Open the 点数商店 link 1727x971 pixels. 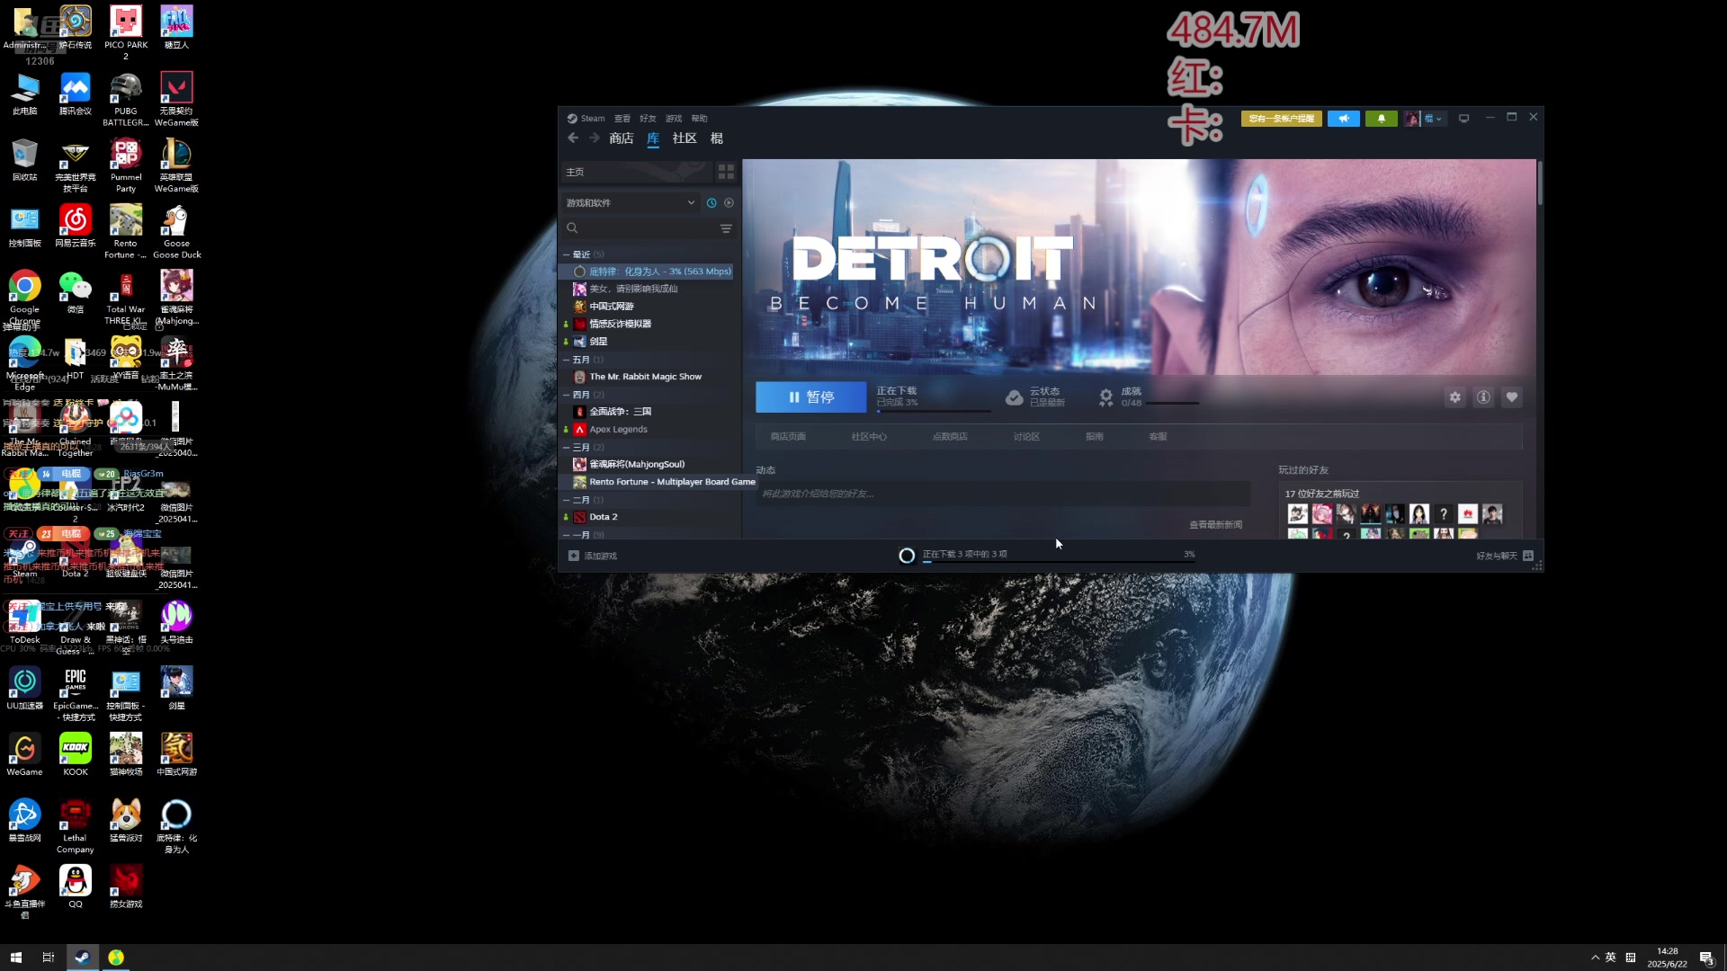[x=950, y=437]
